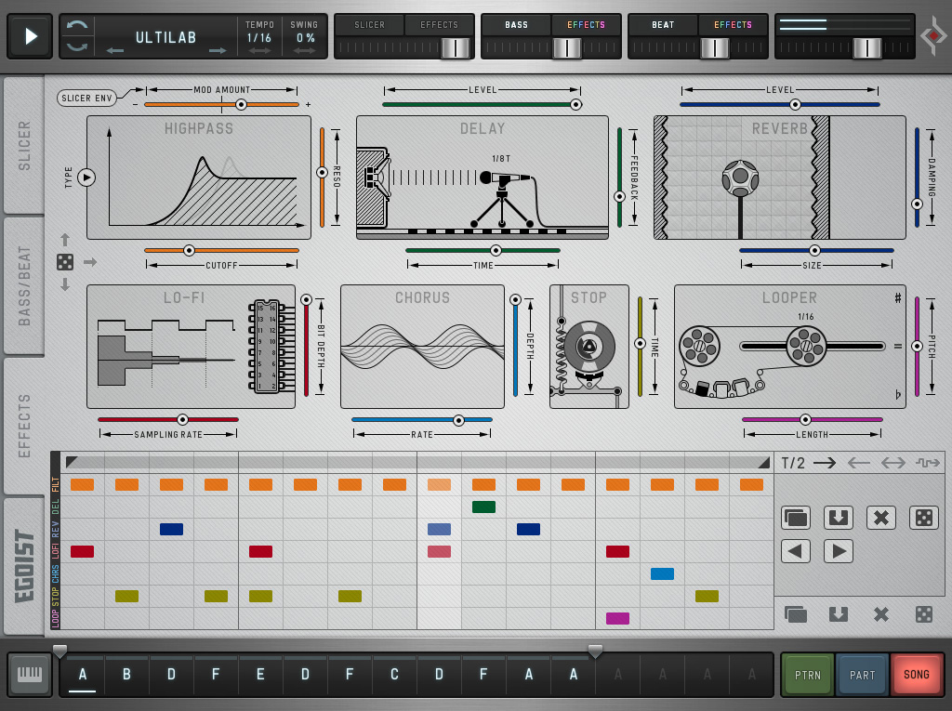Open the piano keyboard icon
The width and height of the screenshot is (952, 711).
(30, 675)
